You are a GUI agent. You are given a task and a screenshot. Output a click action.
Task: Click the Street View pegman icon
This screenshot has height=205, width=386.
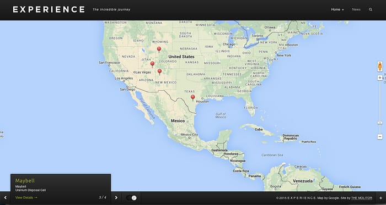[380, 67]
